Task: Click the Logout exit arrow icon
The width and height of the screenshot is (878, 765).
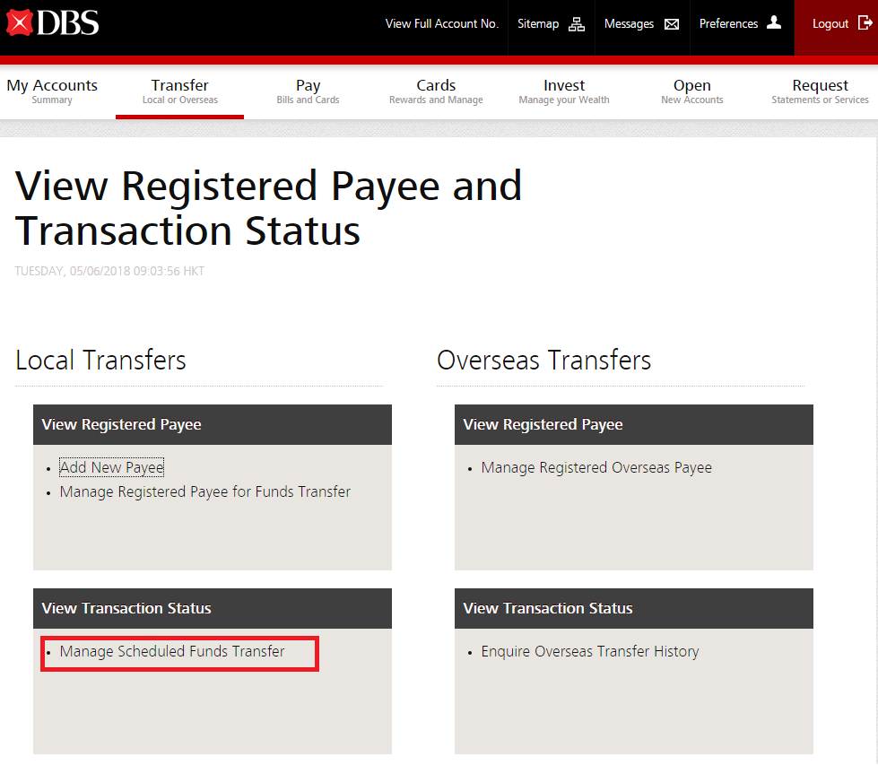Action: pos(865,23)
